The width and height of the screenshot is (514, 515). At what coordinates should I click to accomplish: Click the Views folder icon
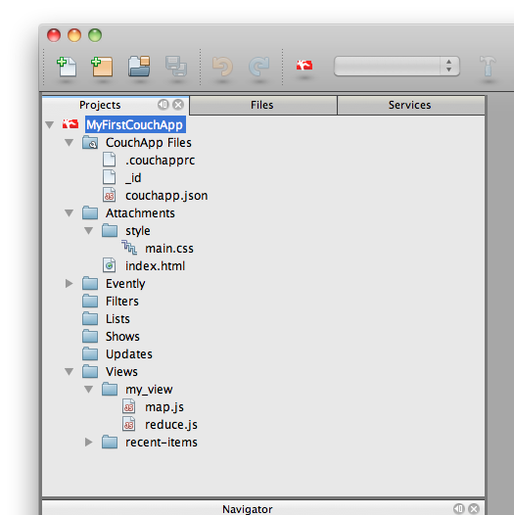(x=90, y=371)
